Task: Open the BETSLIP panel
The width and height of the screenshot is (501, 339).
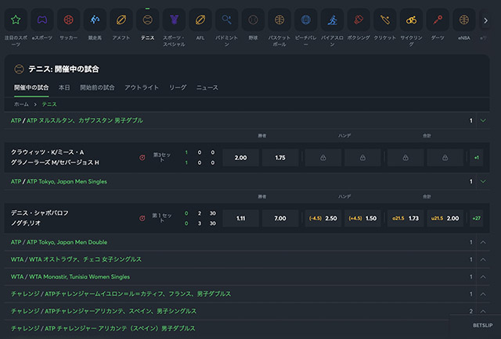Action: point(483,324)
